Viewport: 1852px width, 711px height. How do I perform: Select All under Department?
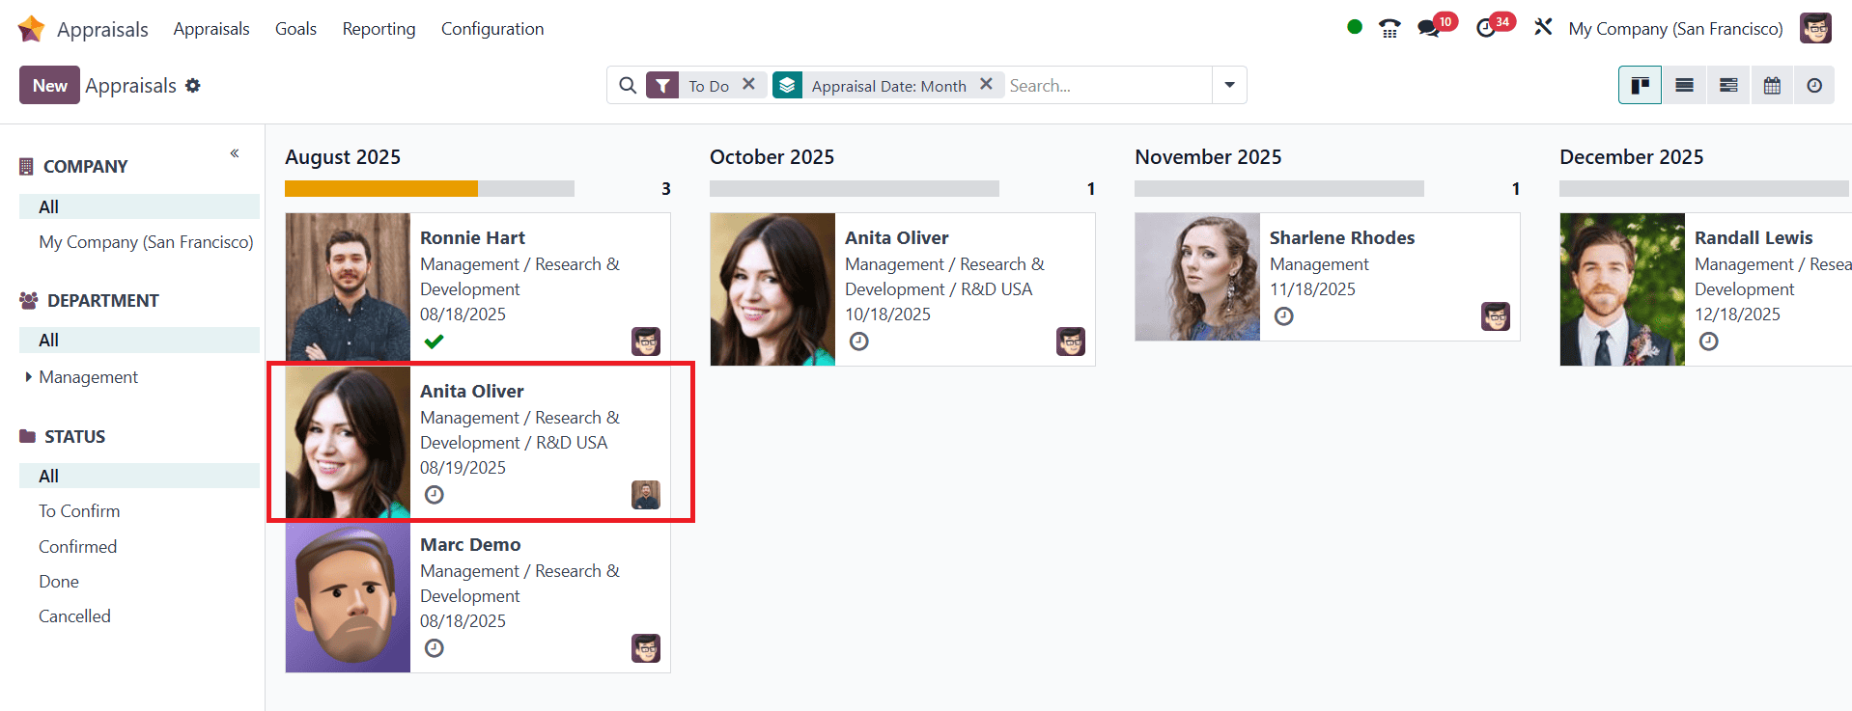[x=139, y=340]
